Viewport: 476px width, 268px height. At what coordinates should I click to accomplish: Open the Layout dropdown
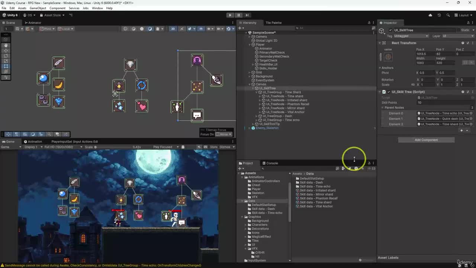pyautogui.click(x=463, y=15)
